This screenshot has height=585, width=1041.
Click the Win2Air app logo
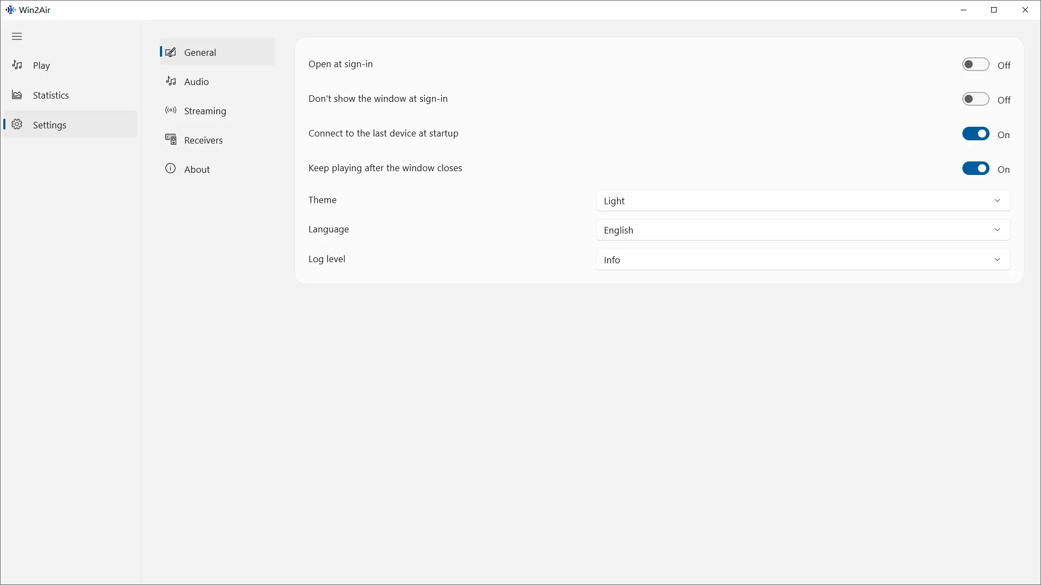click(10, 10)
